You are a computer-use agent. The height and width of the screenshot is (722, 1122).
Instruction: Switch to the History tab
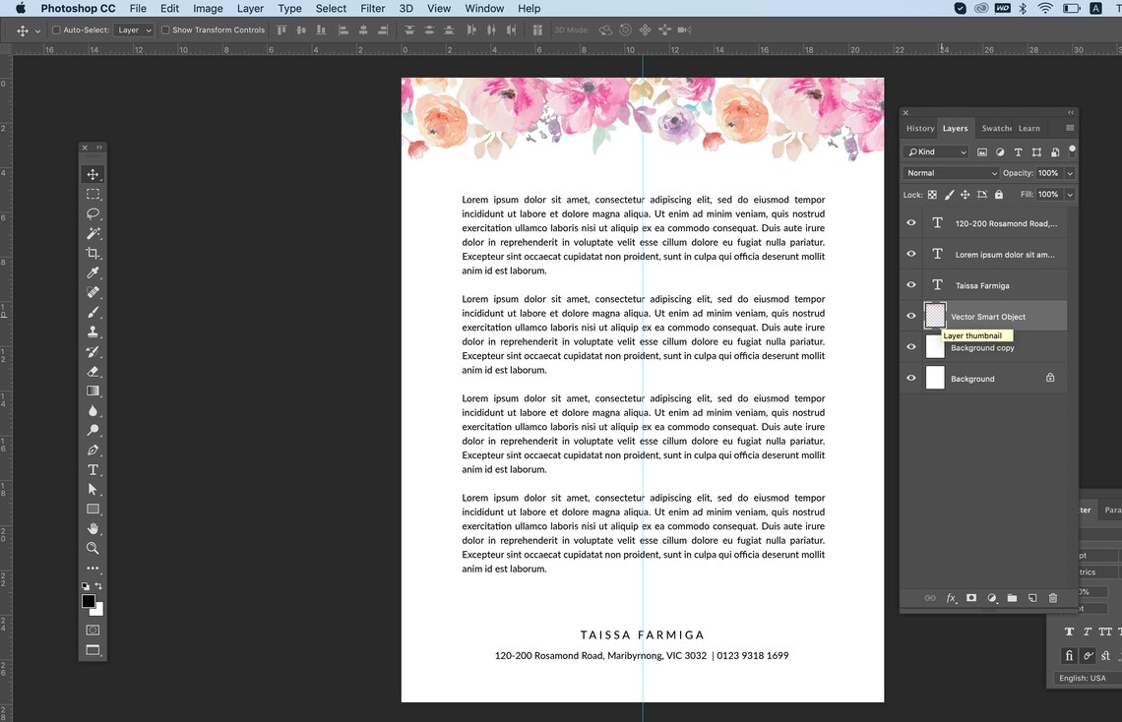919,128
